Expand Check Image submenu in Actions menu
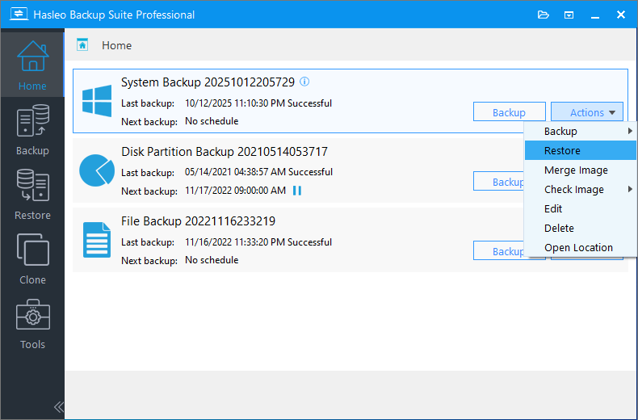Screen dimensions: 638x420 (581, 189)
